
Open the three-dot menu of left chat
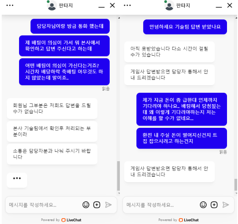point(10,5)
